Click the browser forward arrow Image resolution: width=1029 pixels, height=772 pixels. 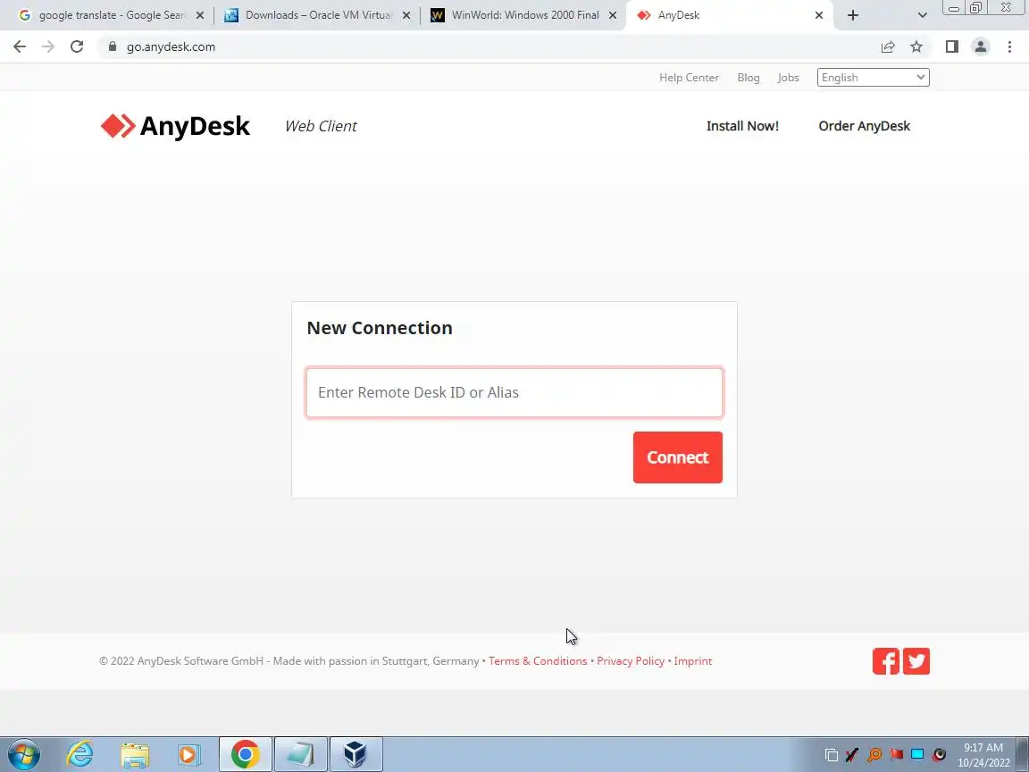click(x=48, y=46)
